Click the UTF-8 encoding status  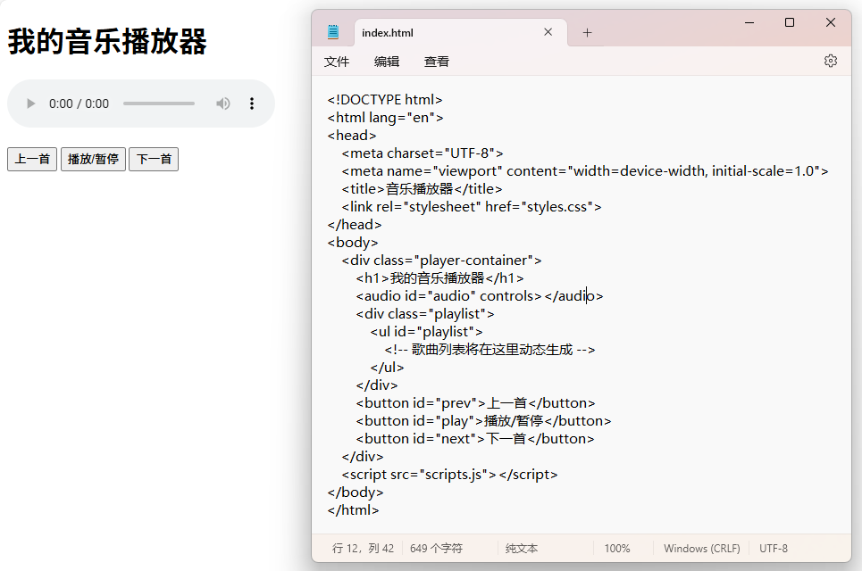click(773, 549)
